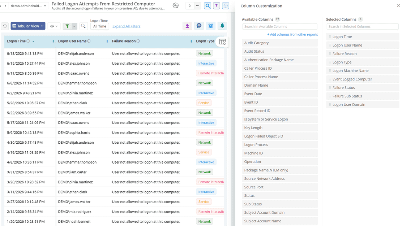Click the forward navigation arrow at top left

pos(5,6)
